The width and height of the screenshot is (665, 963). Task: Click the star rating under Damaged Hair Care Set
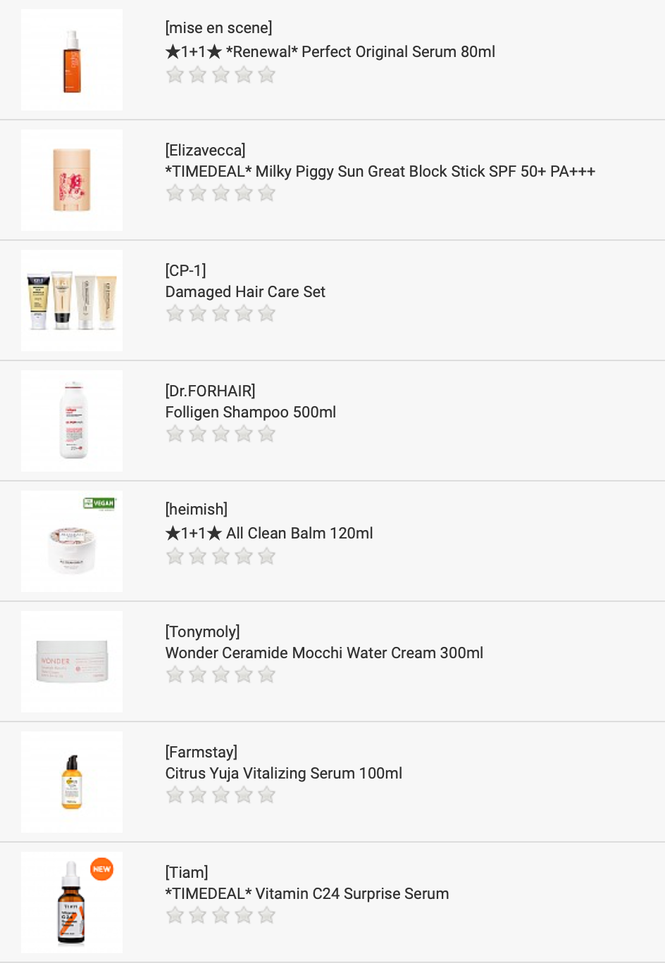tap(220, 314)
